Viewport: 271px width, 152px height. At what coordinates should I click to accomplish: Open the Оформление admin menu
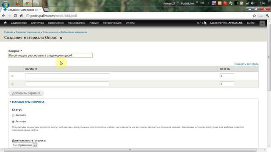tap(56, 23)
